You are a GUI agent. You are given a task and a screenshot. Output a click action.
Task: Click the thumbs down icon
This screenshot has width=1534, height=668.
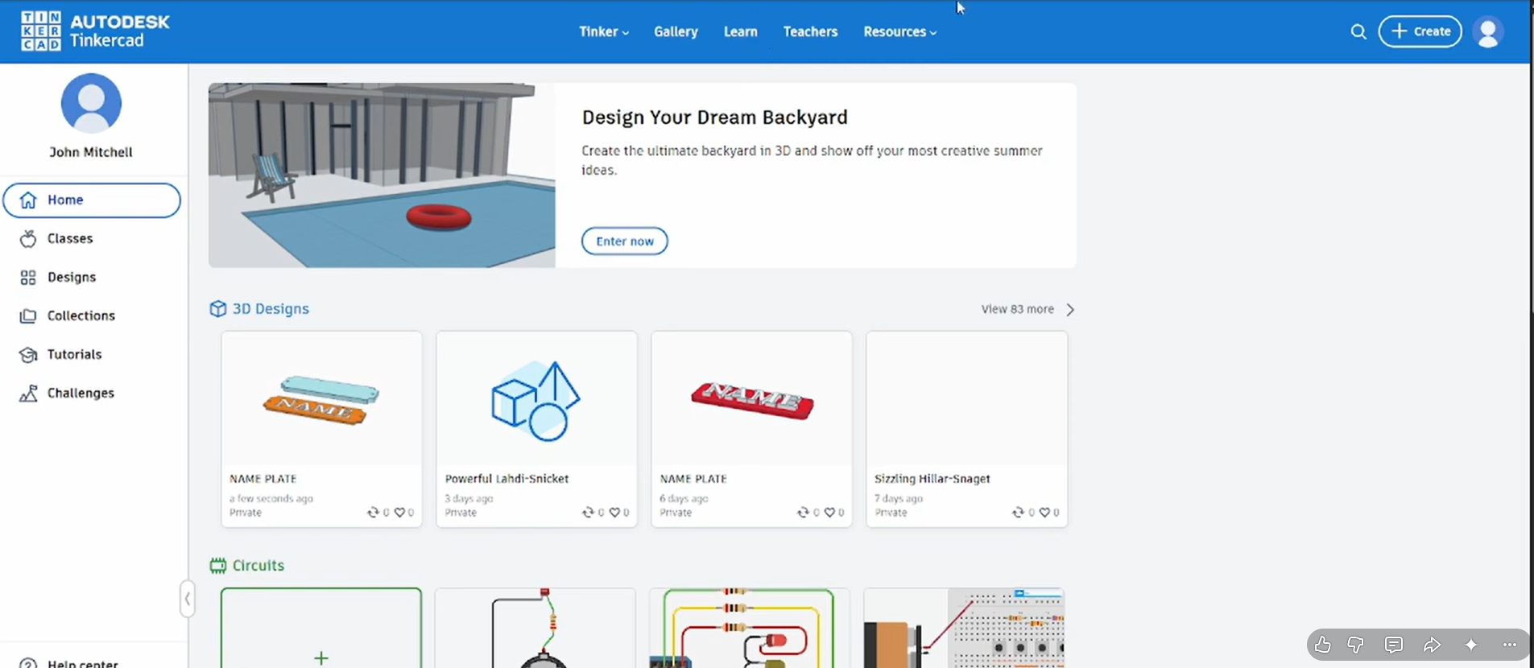tap(1356, 645)
